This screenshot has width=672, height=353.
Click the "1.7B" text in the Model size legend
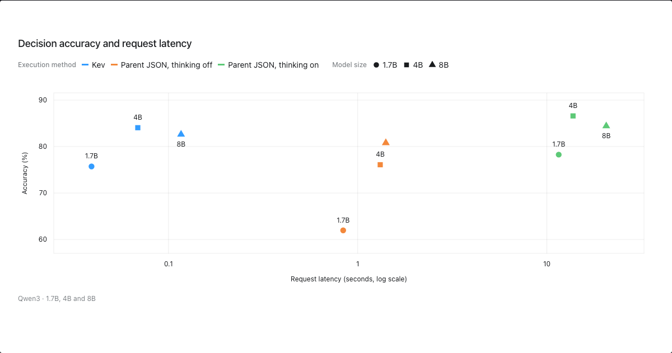point(390,65)
